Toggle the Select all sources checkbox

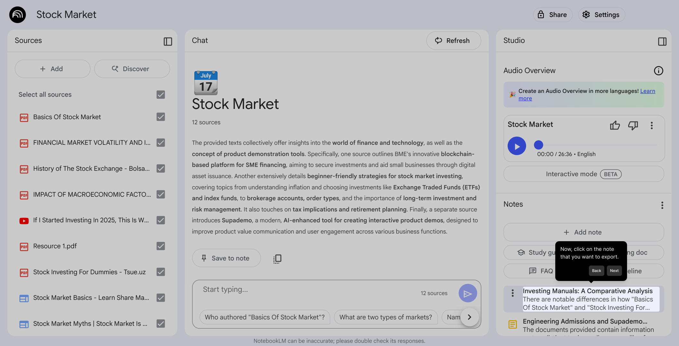pyautogui.click(x=161, y=95)
